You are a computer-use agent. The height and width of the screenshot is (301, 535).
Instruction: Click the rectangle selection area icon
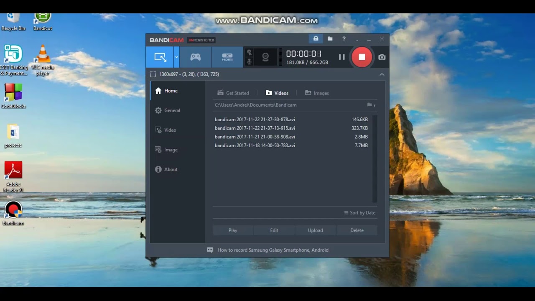(x=153, y=74)
